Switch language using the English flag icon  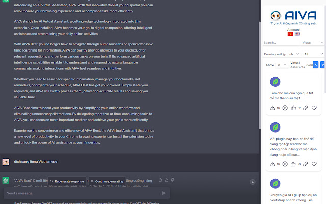click(297, 34)
